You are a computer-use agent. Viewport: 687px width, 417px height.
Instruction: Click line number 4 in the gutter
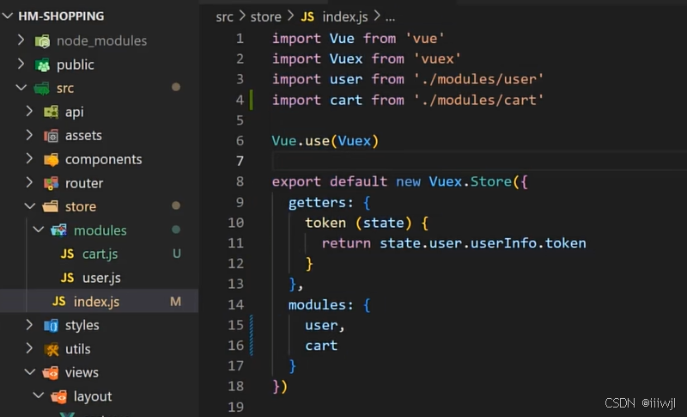[x=240, y=100]
